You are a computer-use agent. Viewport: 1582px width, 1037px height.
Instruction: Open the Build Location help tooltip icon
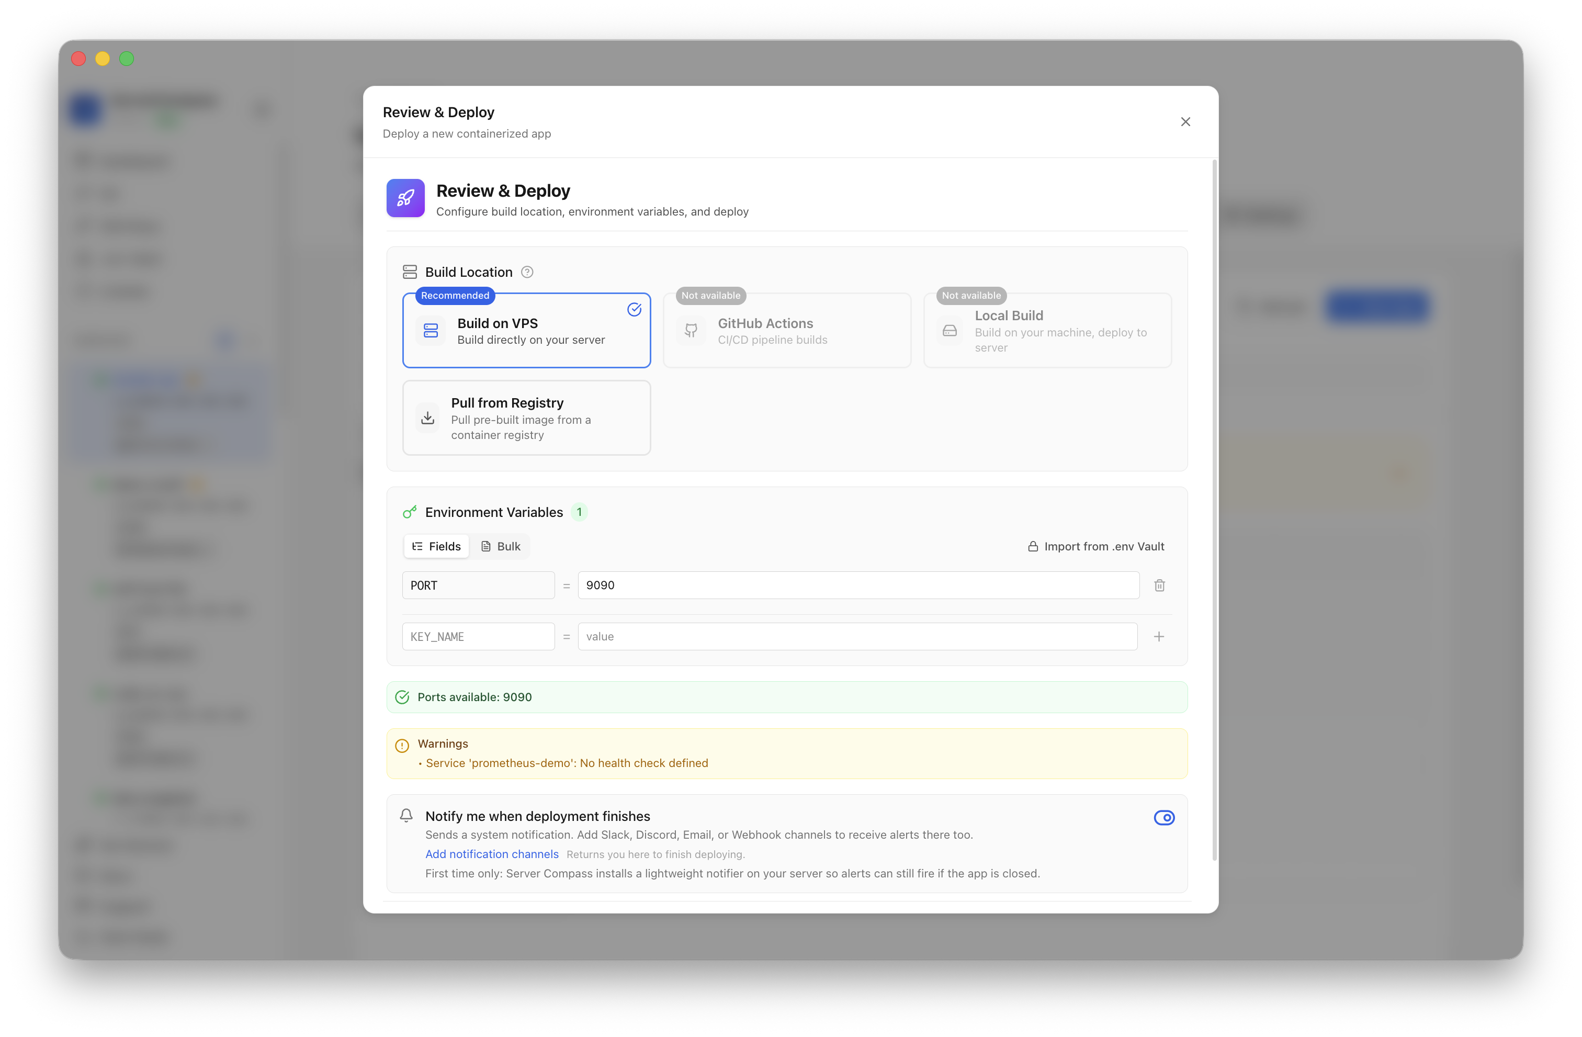(527, 272)
